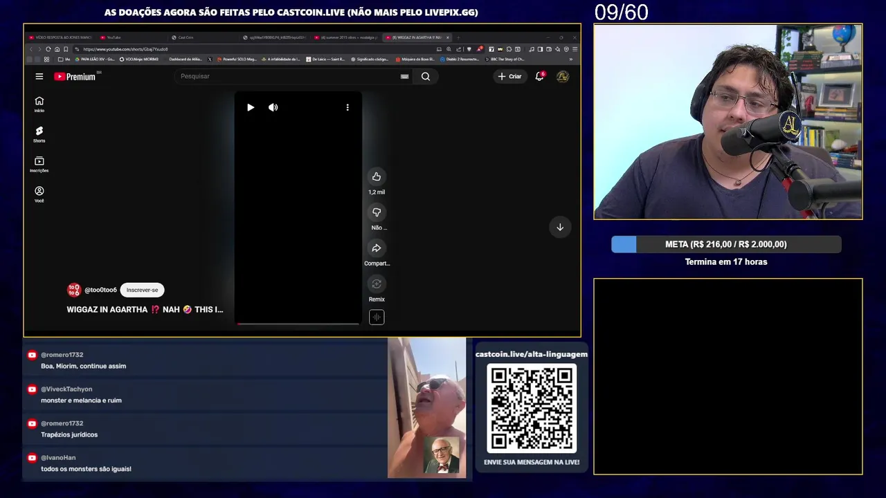Toggle the browser sidebar panel

coord(541,49)
